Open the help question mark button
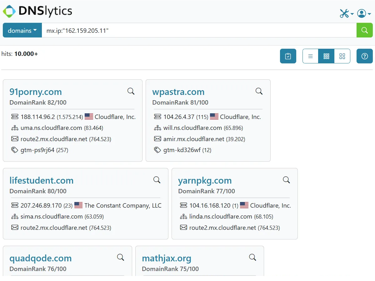Image resolution: width=375 pixels, height=281 pixels. tap(364, 56)
